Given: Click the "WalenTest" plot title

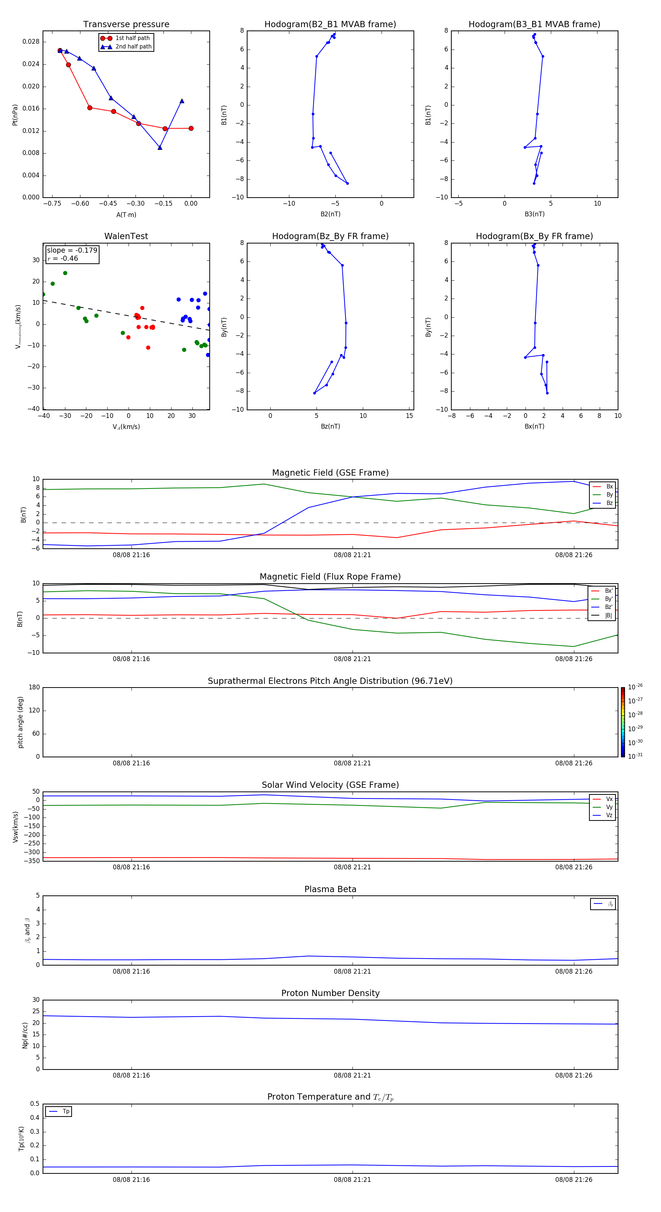Looking at the screenshot, I should [126, 236].
